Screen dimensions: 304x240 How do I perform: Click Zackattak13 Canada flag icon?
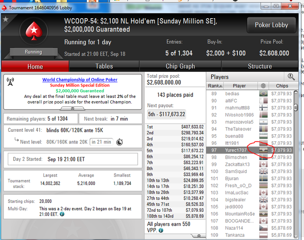coord(263,164)
